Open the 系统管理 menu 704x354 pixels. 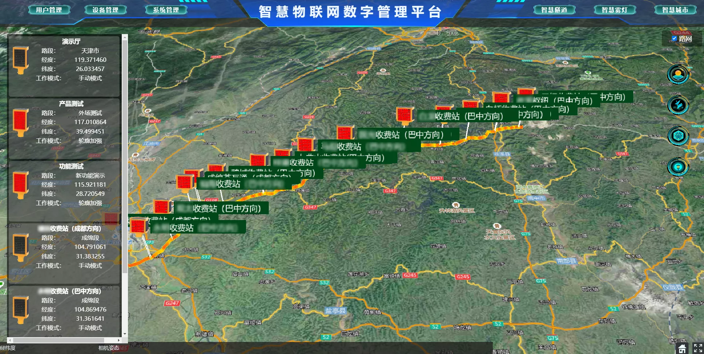(x=166, y=10)
